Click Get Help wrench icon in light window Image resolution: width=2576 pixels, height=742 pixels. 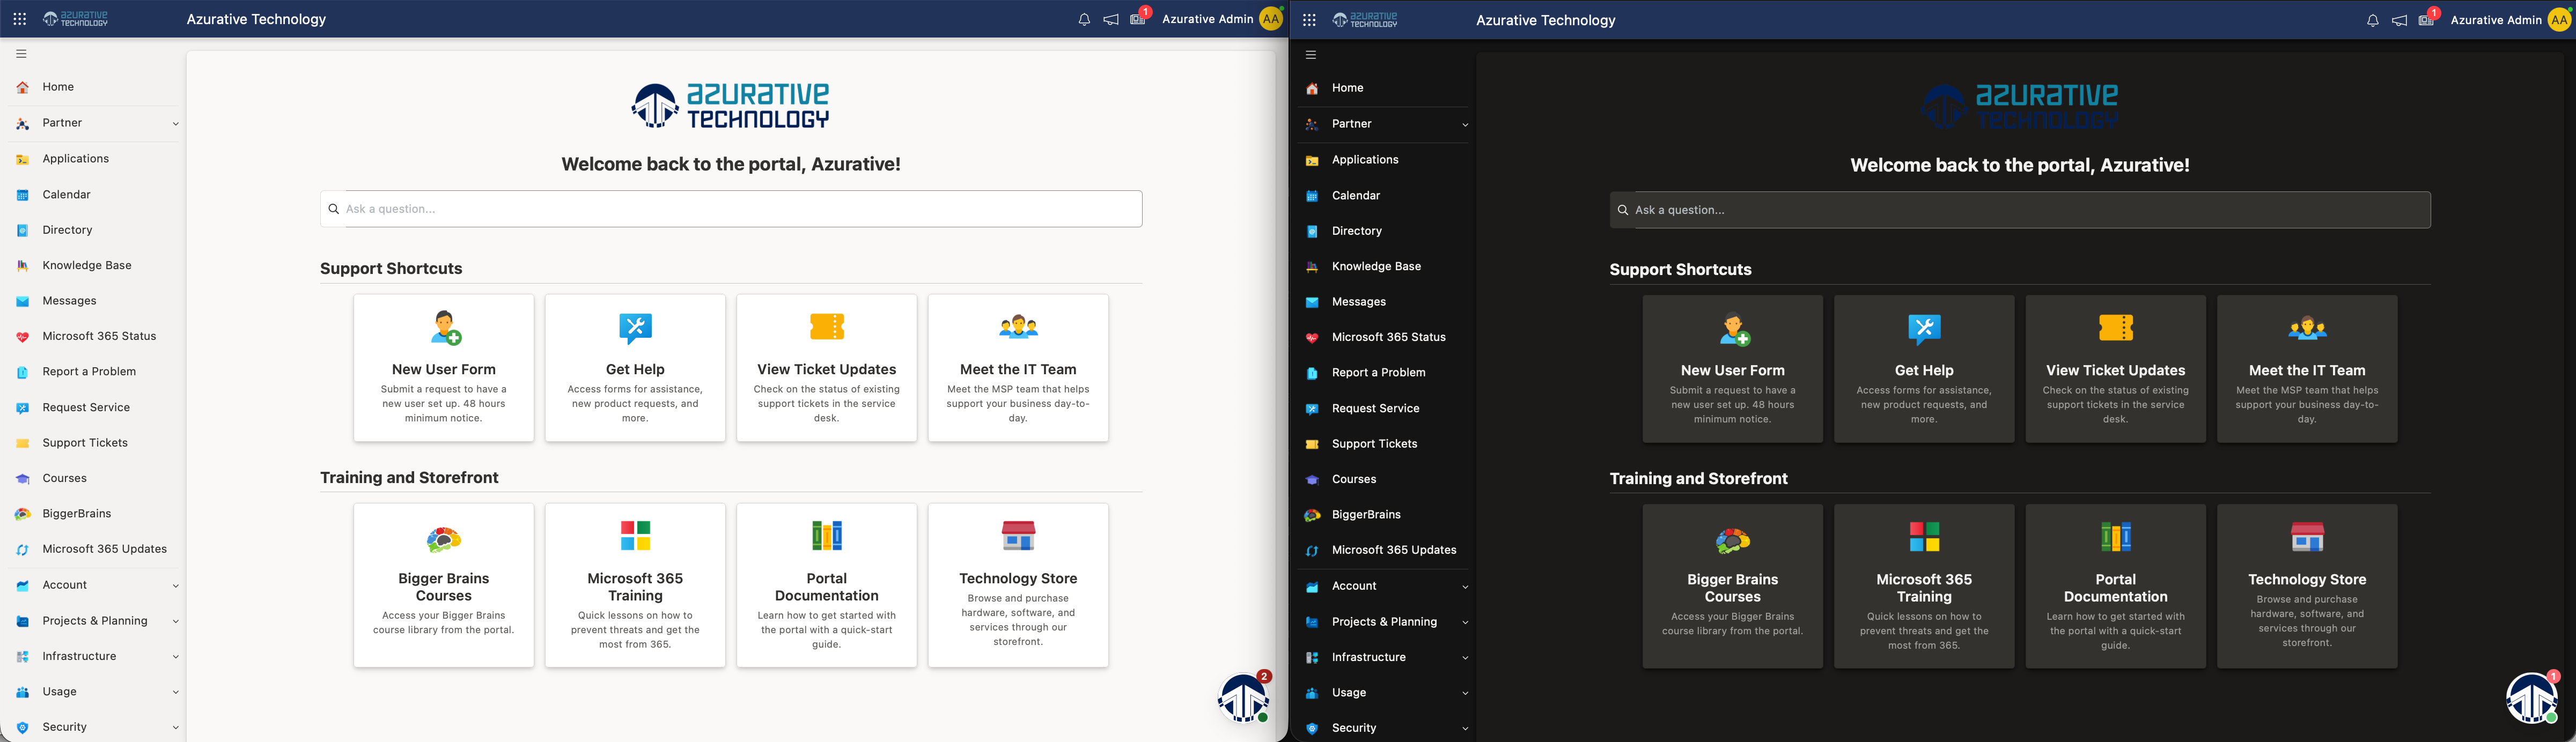point(635,328)
